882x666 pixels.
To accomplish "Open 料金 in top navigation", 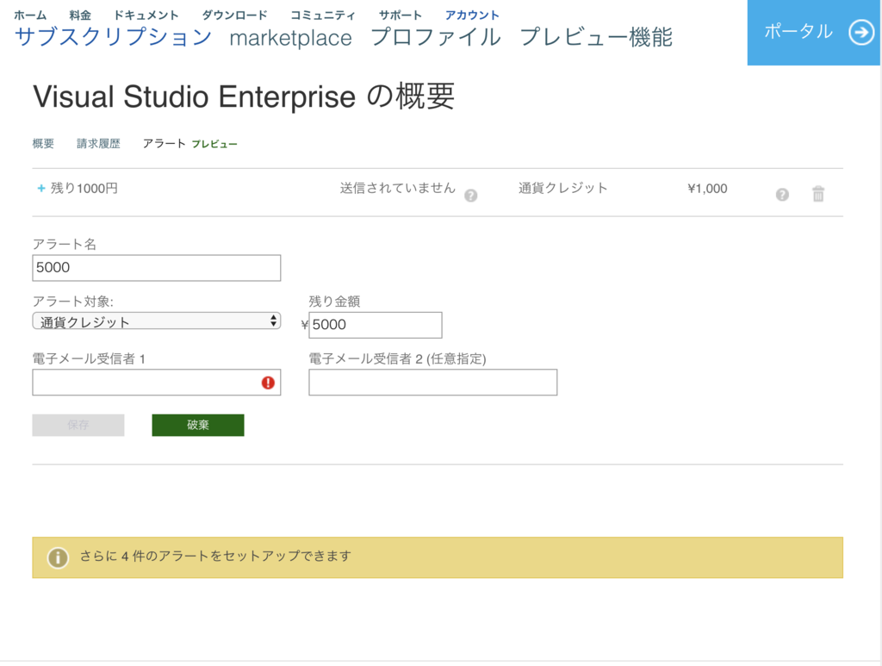I will pos(80,16).
